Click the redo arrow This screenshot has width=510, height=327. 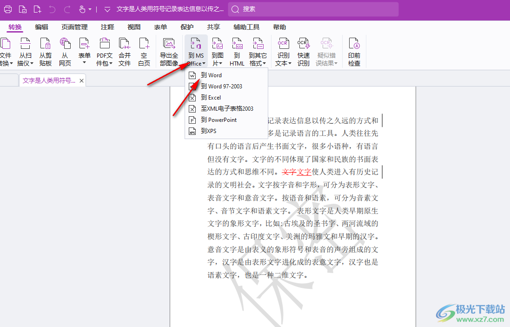click(x=67, y=9)
